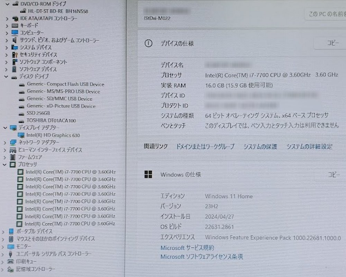Expand the ネットワーク アダプター chevron
The width and height of the screenshot is (346, 277).
[x=5, y=143]
